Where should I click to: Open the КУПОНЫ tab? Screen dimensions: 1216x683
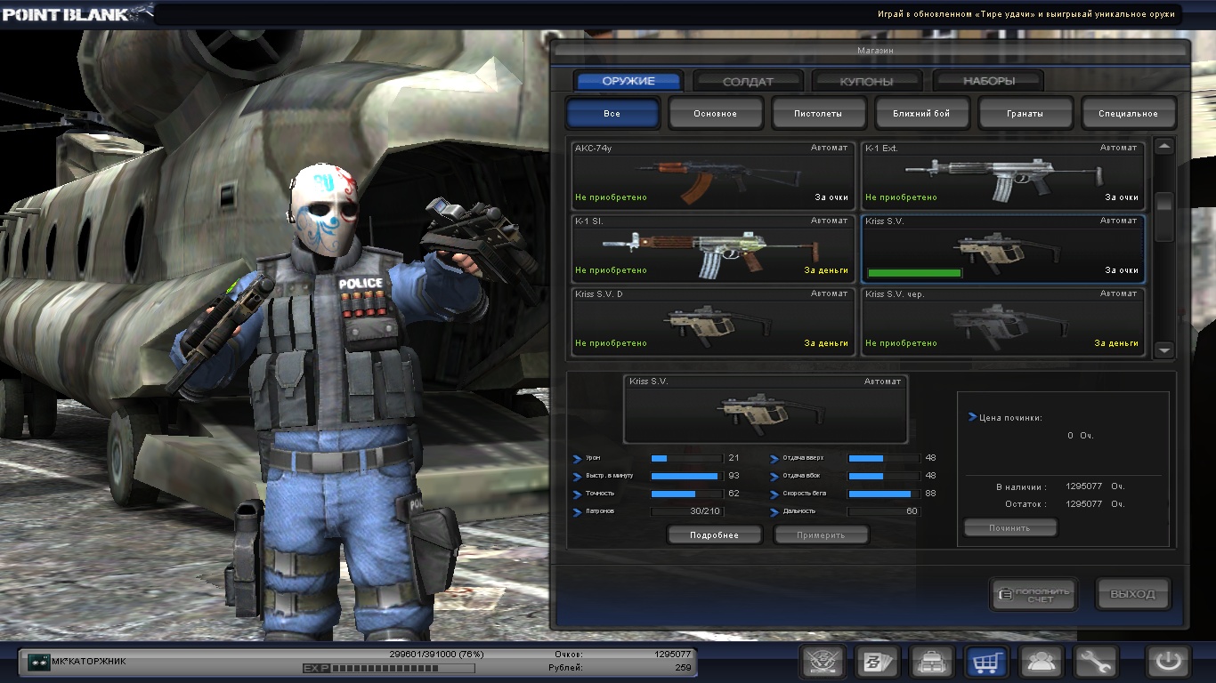(867, 81)
